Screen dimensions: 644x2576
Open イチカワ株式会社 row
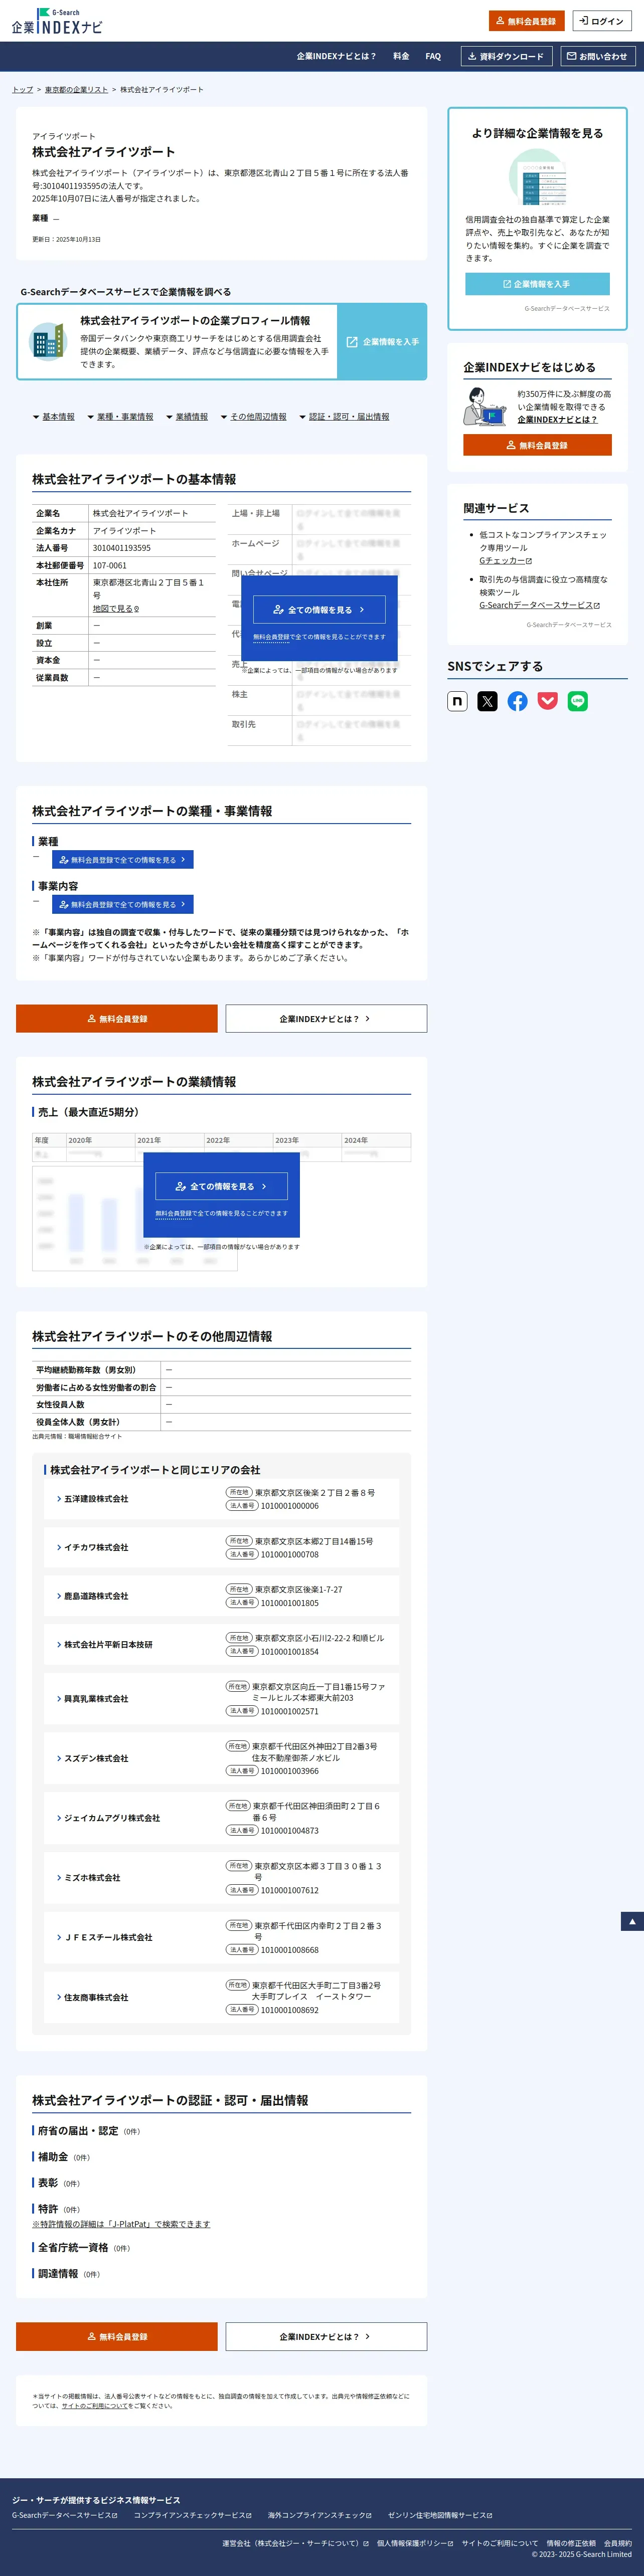click(221, 1547)
